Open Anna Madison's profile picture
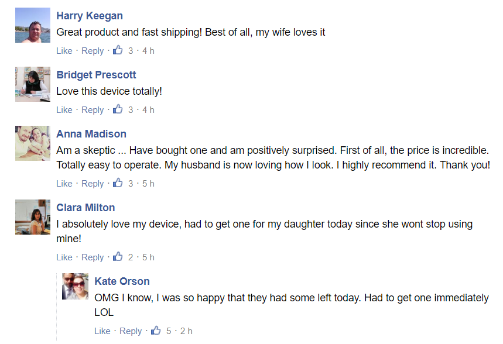This screenshot has width=503, height=344. pos(33,143)
